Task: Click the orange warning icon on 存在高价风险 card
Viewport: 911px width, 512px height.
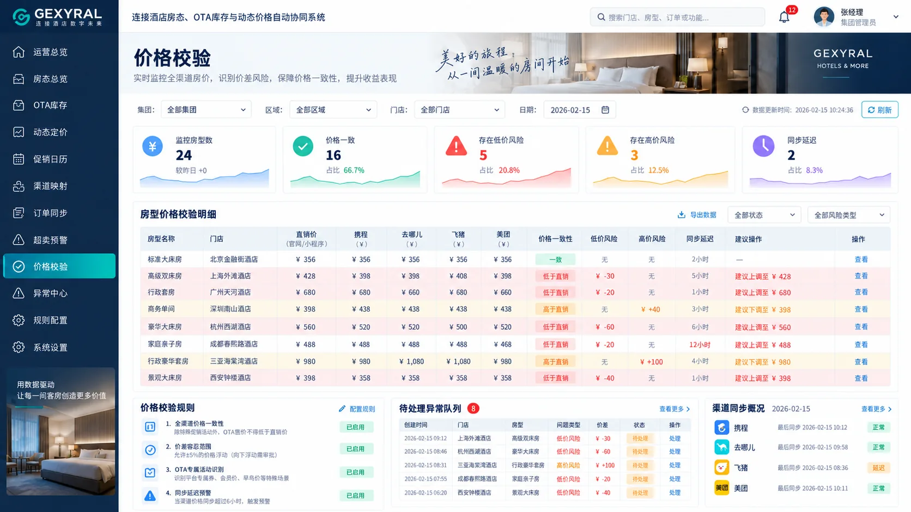Action: pyautogui.click(x=607, y=146)
